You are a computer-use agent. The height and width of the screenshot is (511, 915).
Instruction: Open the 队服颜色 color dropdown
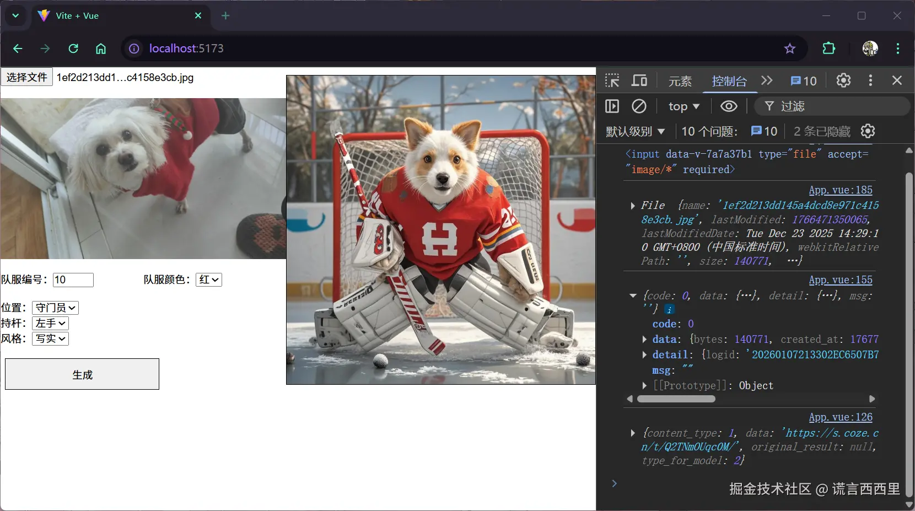[x=209, y=280]
